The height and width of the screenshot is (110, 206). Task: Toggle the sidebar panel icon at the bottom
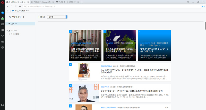[3, 105]
